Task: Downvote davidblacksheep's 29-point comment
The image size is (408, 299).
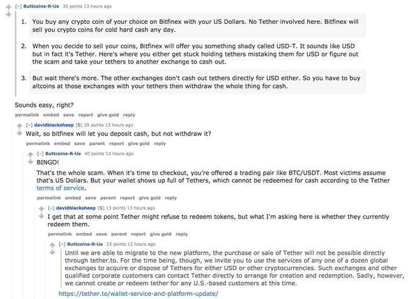Action: (19, 133)
